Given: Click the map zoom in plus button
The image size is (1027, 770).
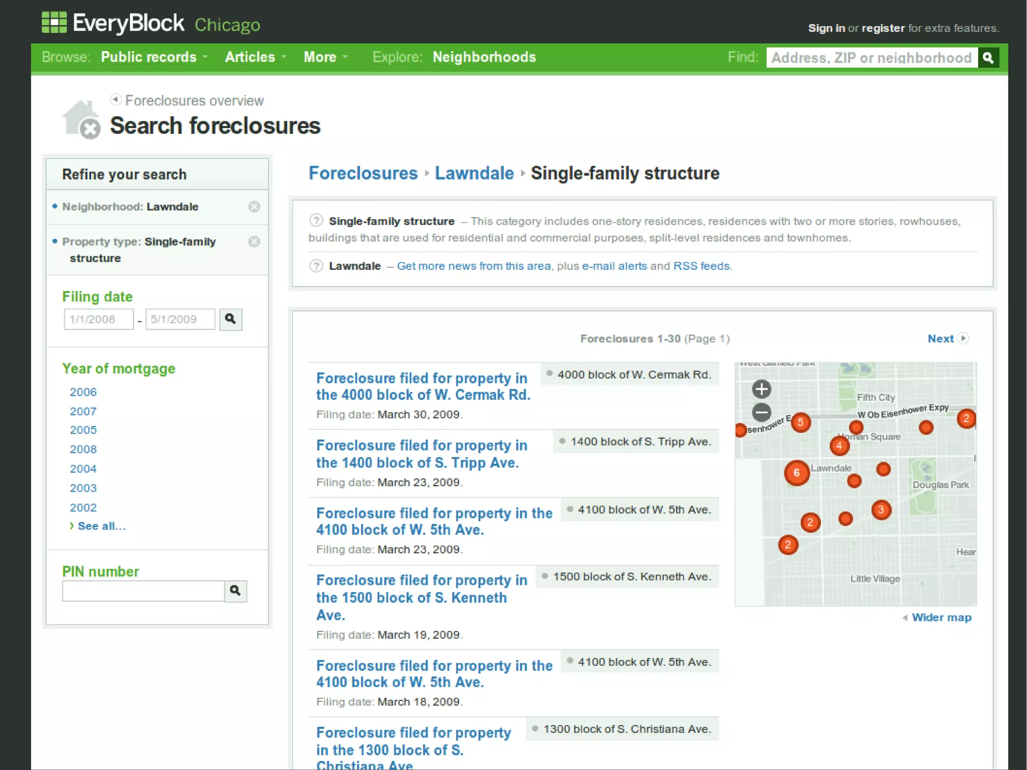Looking at the screenshot, I should tap(761, 389).
